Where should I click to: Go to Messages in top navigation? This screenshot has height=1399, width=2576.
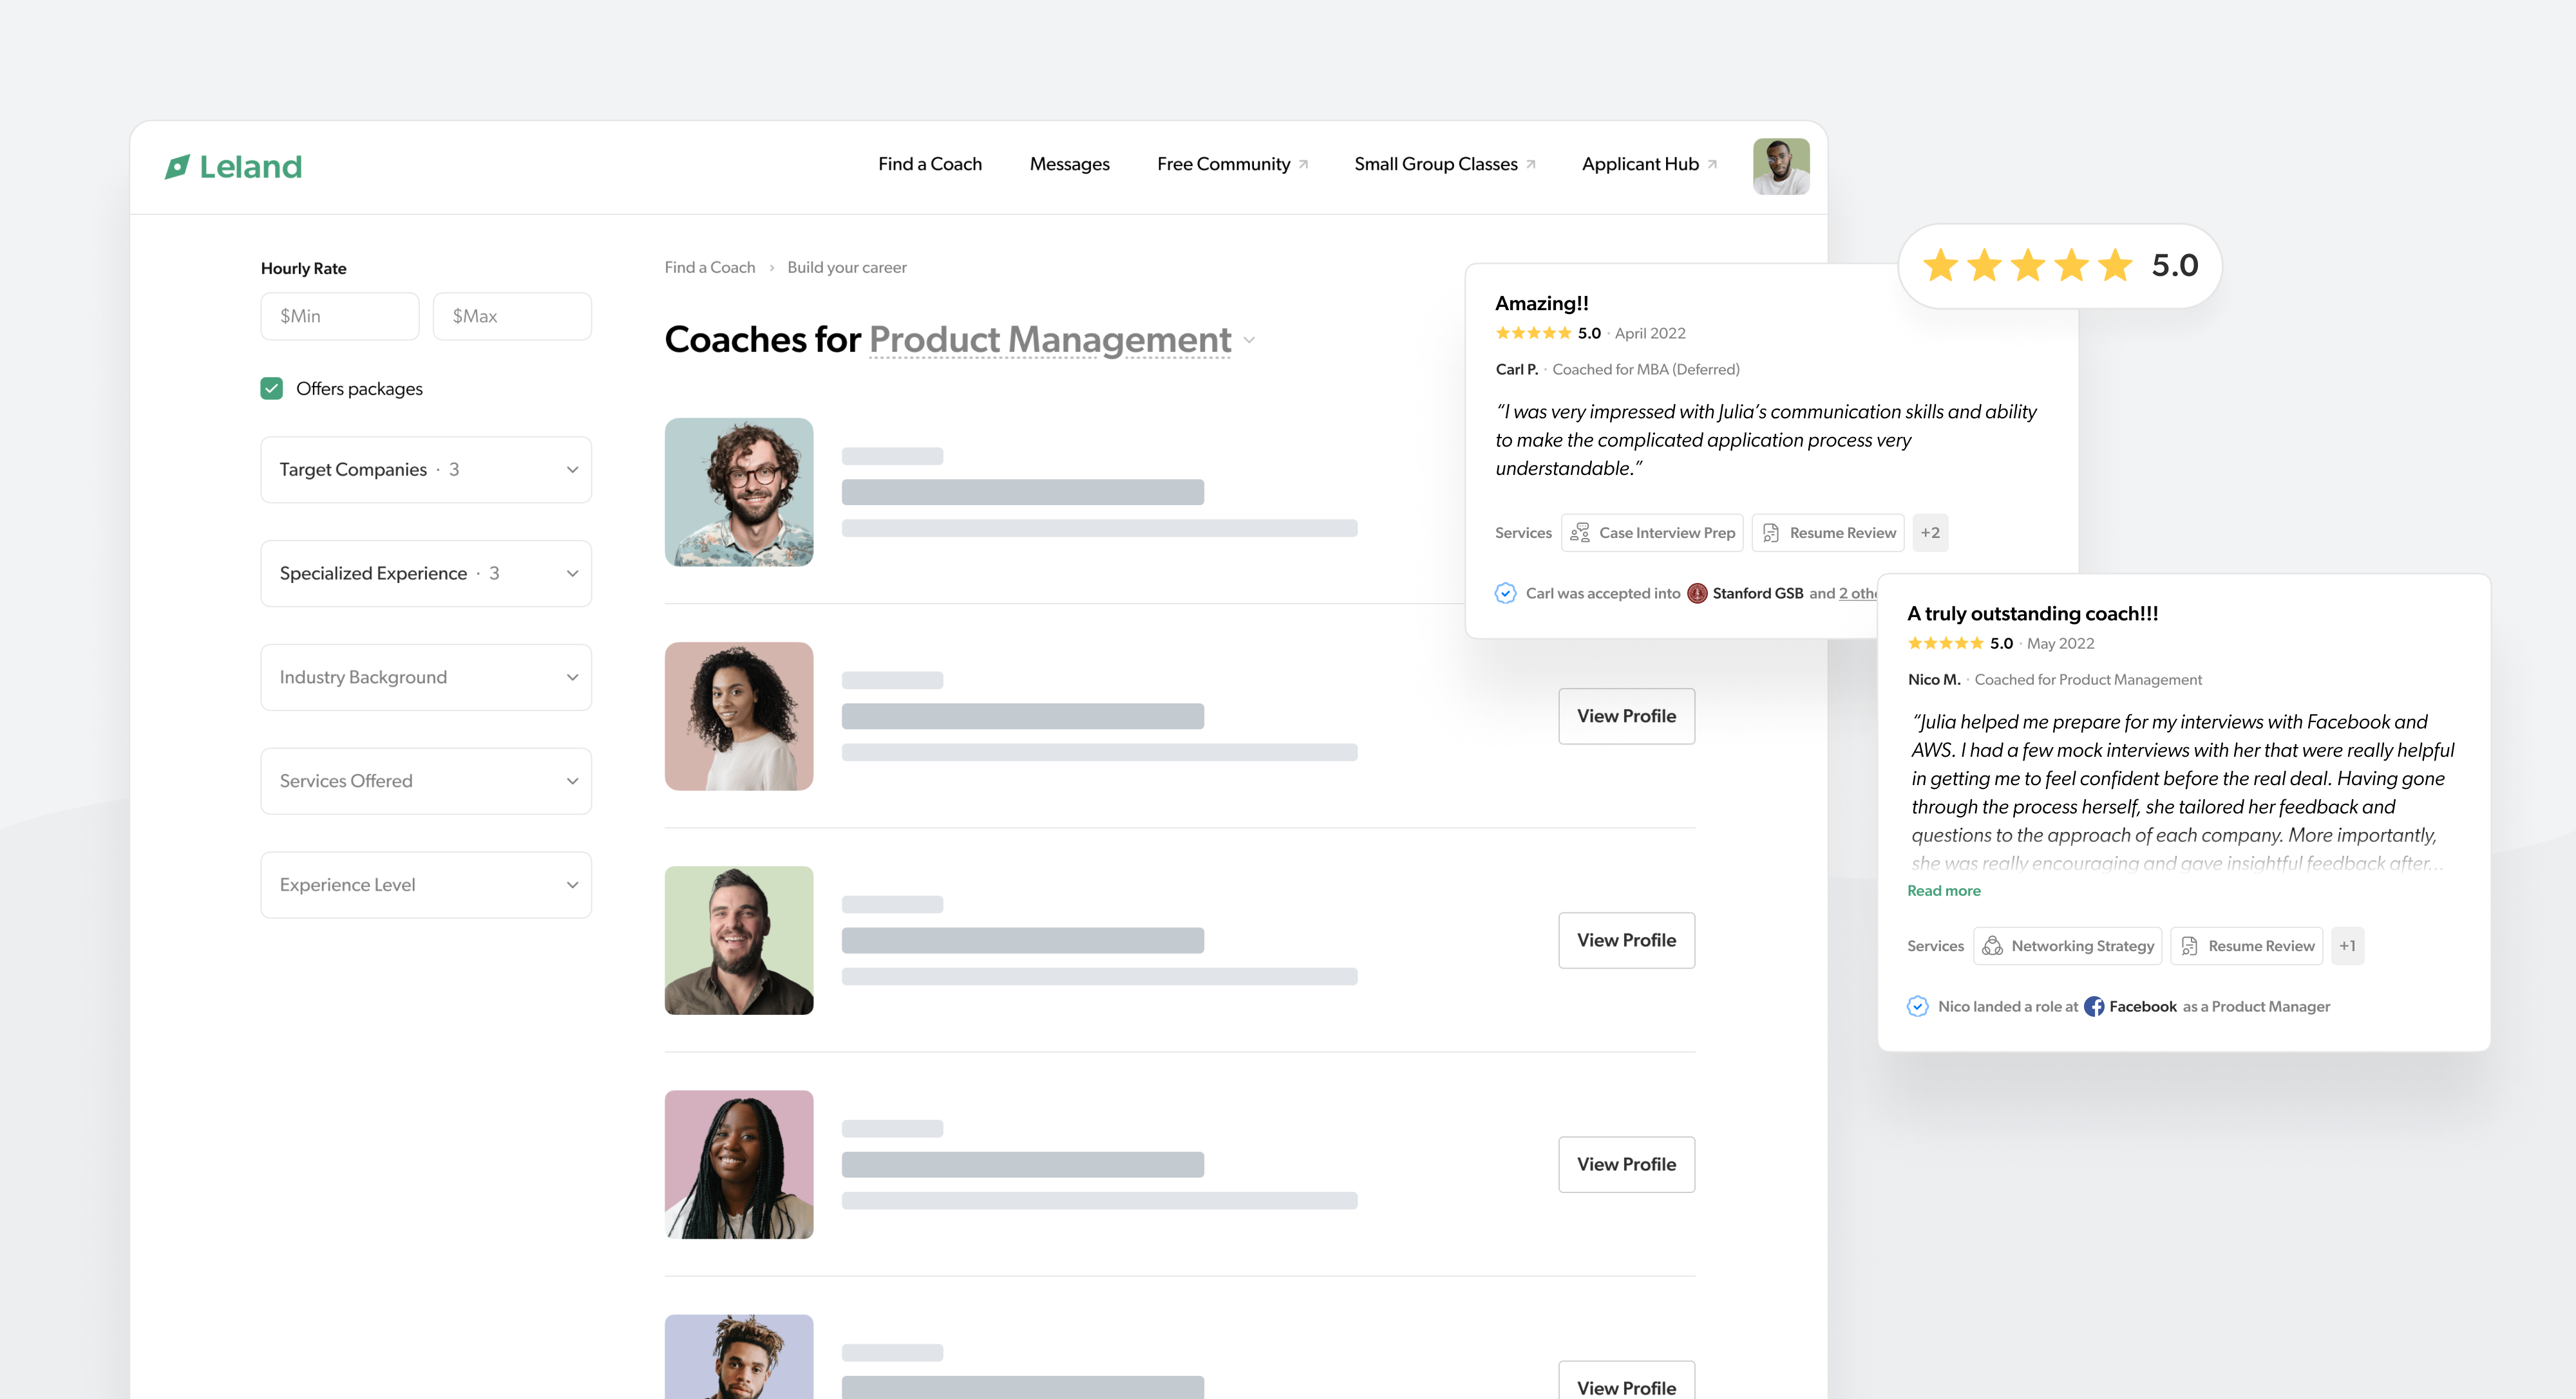tap(1069, 164)
